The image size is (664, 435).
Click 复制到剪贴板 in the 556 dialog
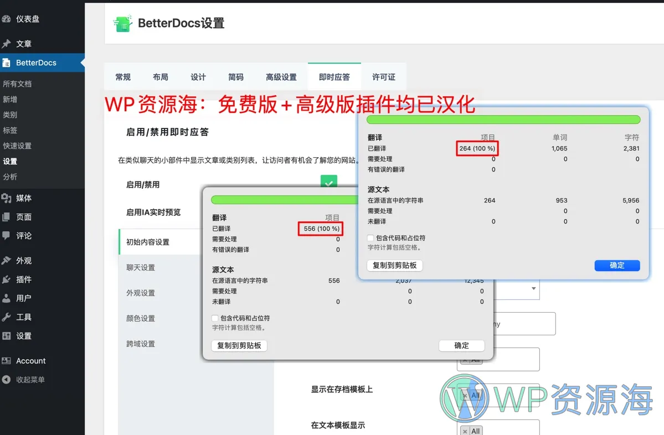239,345
